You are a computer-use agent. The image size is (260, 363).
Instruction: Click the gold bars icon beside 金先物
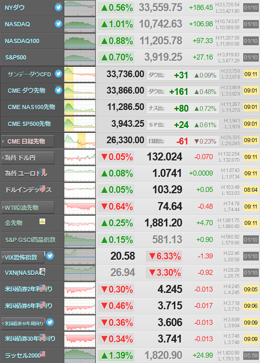(x=42, y=221)
